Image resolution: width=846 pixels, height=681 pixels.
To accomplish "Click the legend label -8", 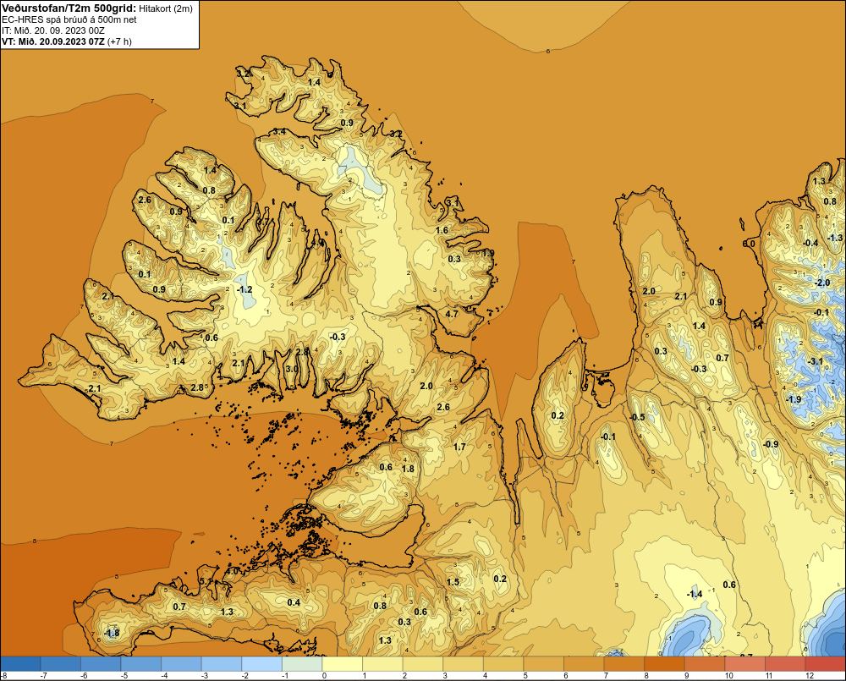I will pyautogui.click(x=3, y=676).
